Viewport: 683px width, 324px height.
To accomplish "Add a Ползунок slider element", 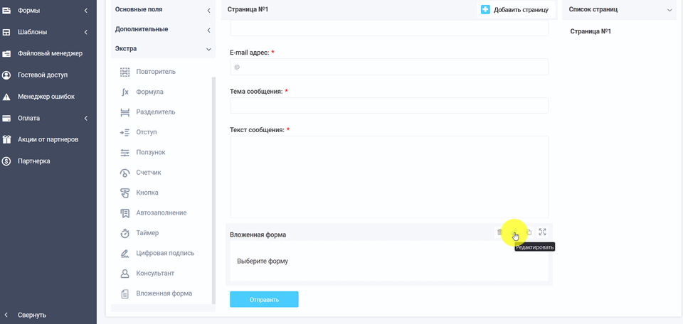I will point(150,153).
